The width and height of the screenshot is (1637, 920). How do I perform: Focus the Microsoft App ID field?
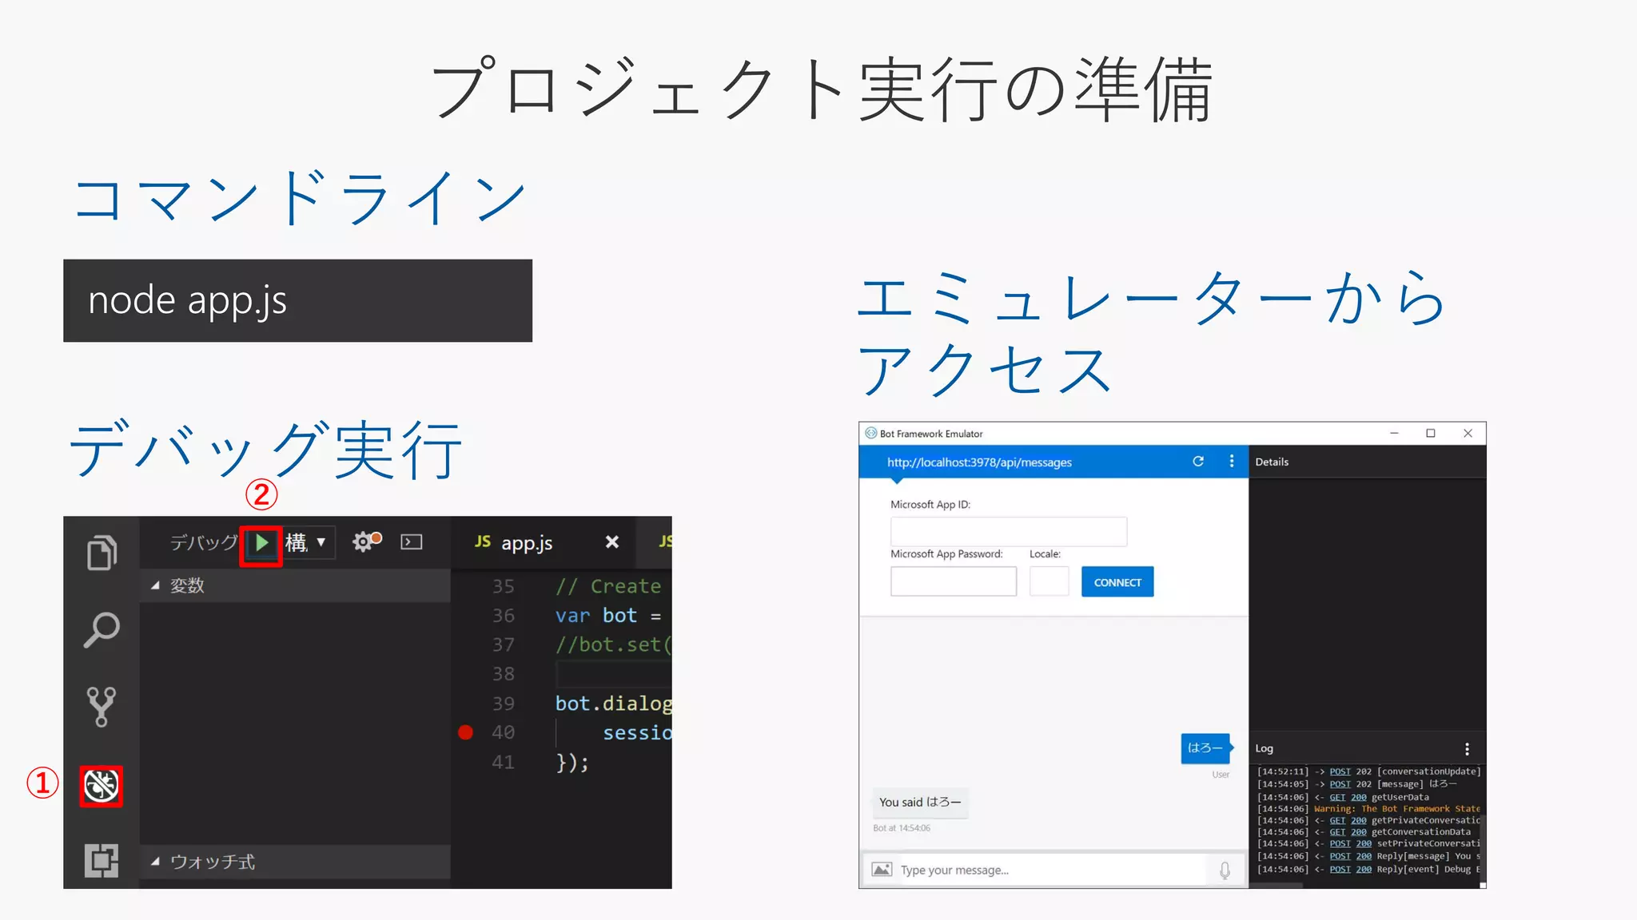point(1009,532)
